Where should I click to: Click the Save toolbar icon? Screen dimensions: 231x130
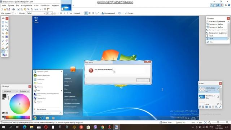pos(9,9)
